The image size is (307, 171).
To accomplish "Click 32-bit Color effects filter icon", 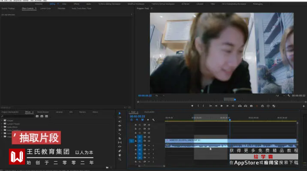I will tap(42, 116).
